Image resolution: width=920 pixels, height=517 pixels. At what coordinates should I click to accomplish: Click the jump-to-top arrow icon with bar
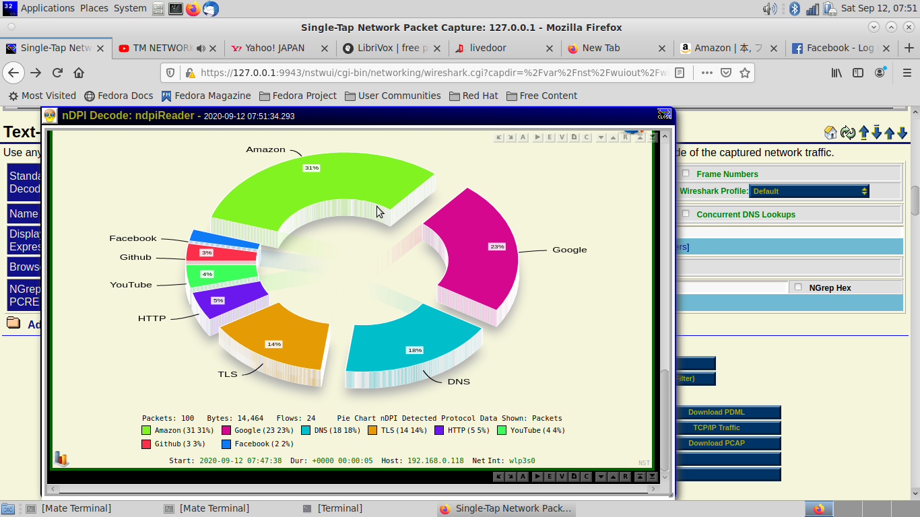click(x=863, y=133)
